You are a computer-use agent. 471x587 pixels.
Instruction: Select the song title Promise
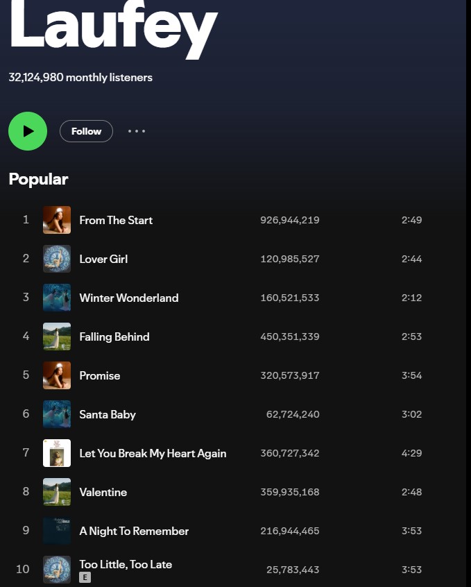coord(100,375)
